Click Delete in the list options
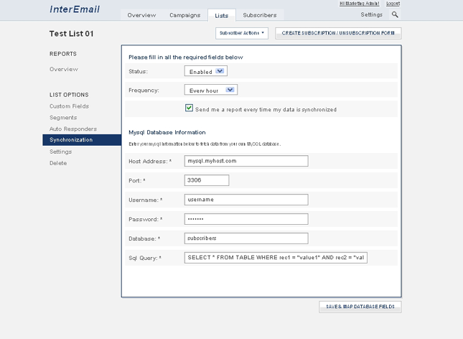This screenshot has width=463, height=339. 58,163
